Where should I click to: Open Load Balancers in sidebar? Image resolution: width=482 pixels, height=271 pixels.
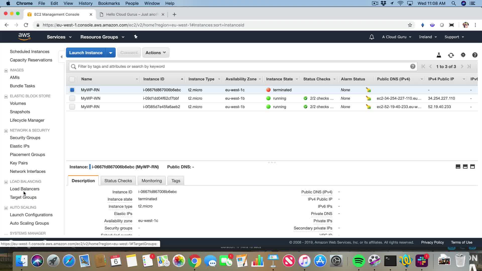pyautogui.click(x=25, y=189)
